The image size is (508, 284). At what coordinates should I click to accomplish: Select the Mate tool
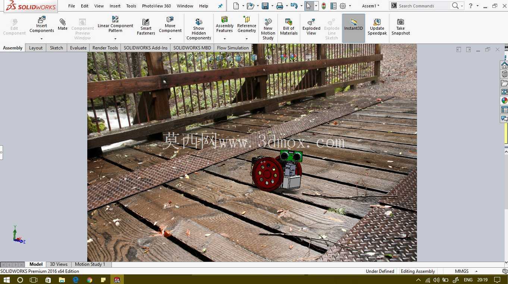click(x=63, y=24)
